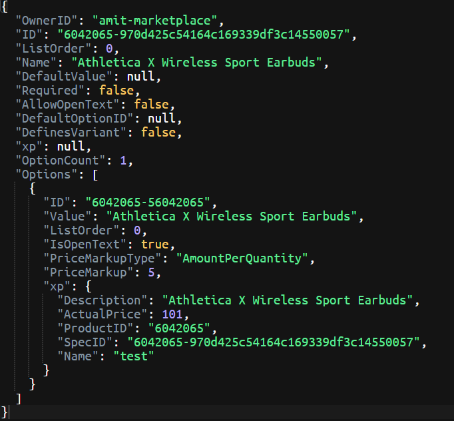Screen dimensions: 454x421
Task: Click the top-level "xp" null value
Action: pos(71,147)
